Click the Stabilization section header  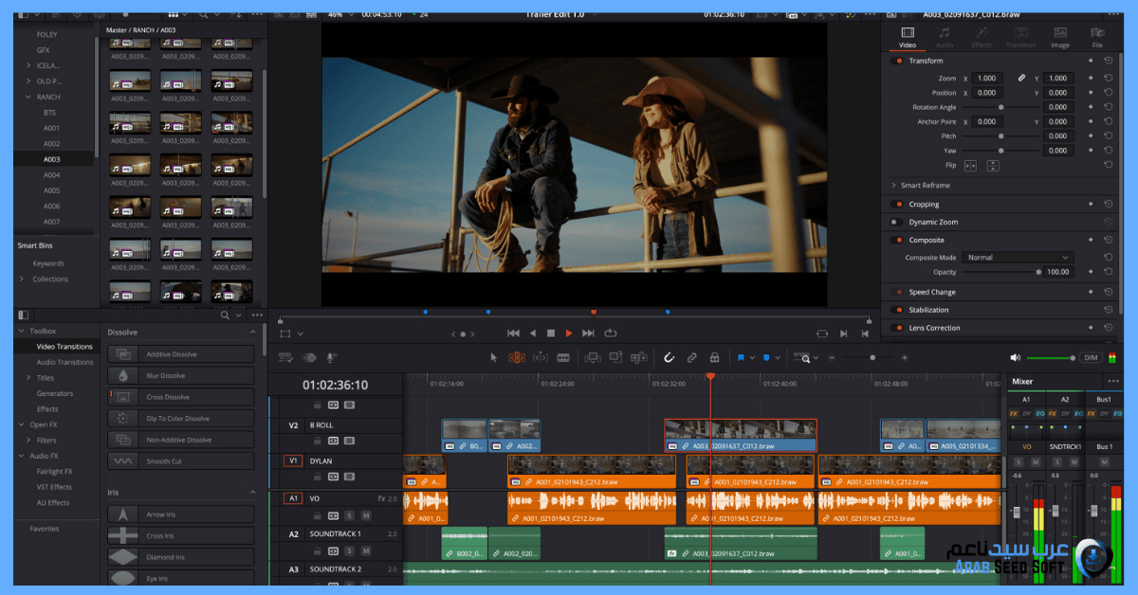[928, 310]
